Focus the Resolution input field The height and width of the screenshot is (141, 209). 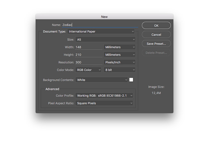coord(89,62)
